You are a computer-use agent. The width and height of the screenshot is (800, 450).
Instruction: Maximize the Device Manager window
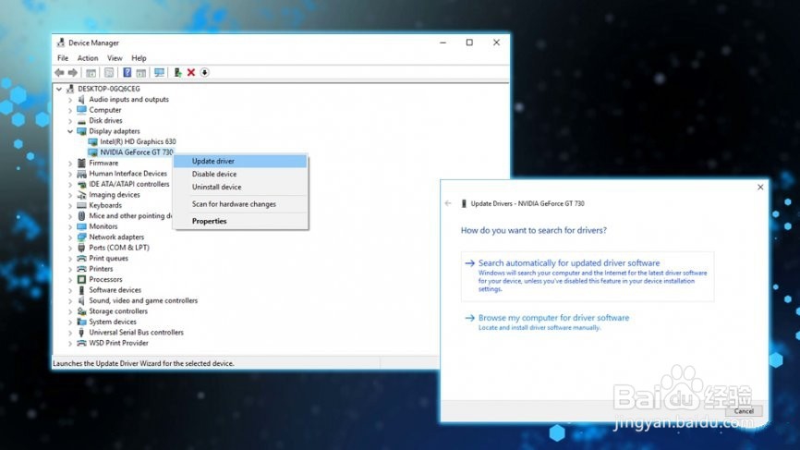[469, 43]
